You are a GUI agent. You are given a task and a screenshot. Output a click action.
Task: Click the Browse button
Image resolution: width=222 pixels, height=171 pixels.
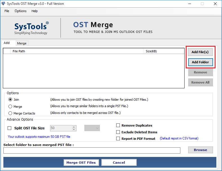201,150
